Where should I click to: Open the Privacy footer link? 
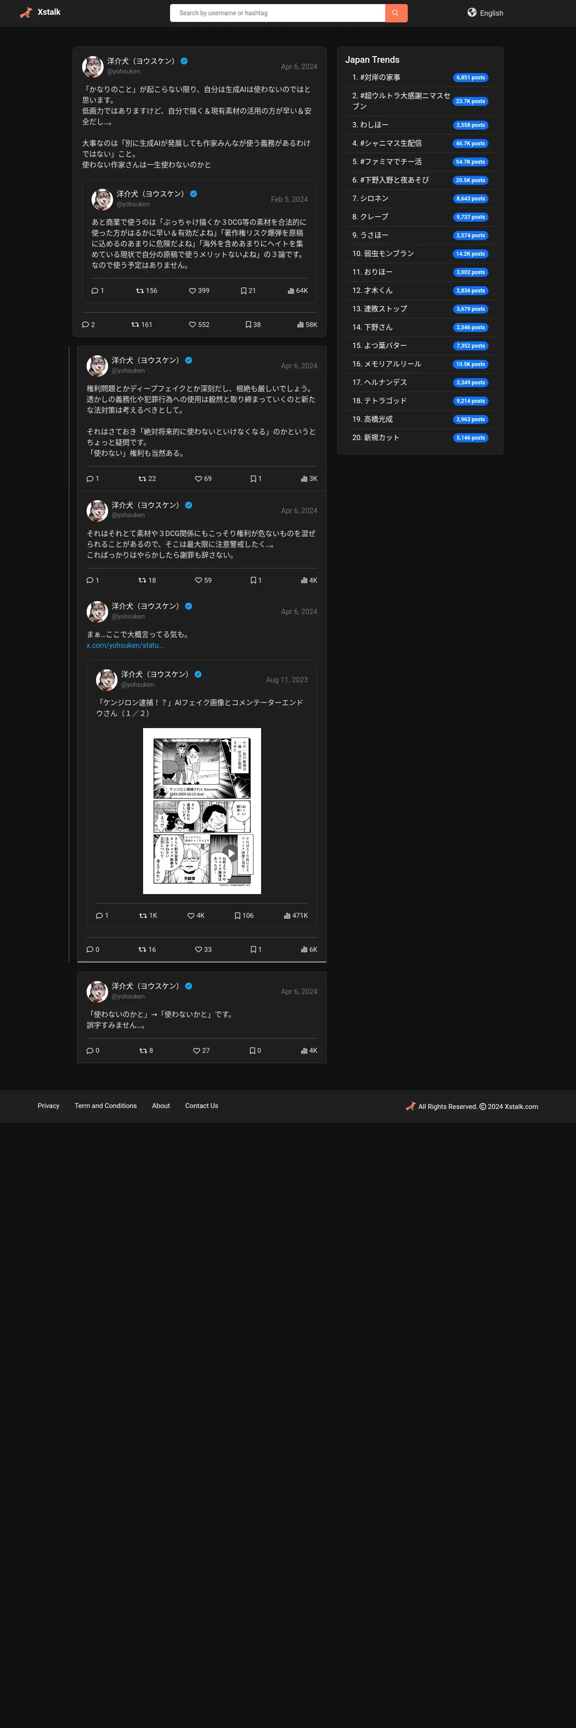click(48, 1105)
